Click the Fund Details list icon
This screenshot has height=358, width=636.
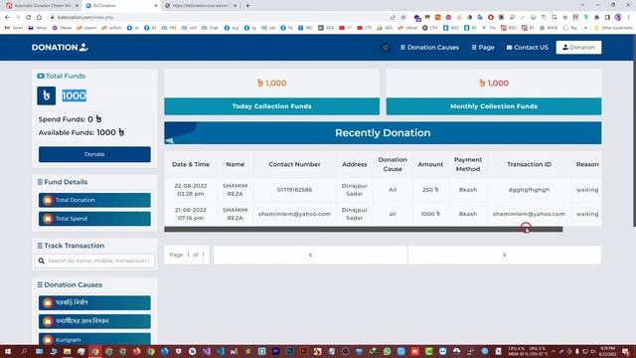click(x=40, y=182)
